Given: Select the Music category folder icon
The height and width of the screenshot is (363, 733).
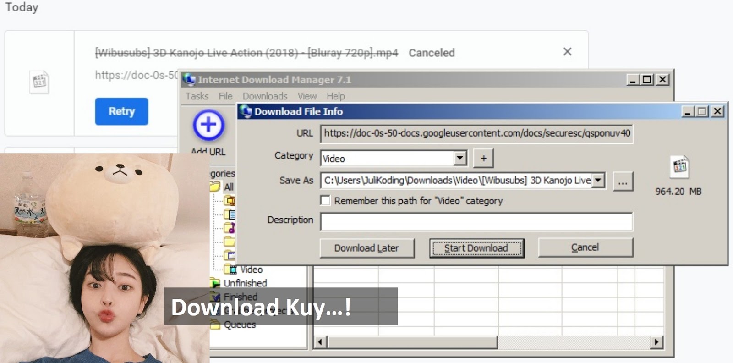Looking at the screenshot, I should (x=230, y=228).
